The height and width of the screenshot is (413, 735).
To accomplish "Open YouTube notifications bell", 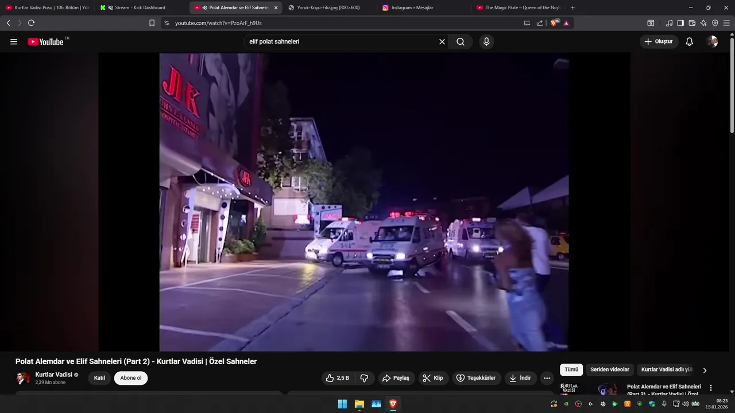I will [x=690, y=42].
